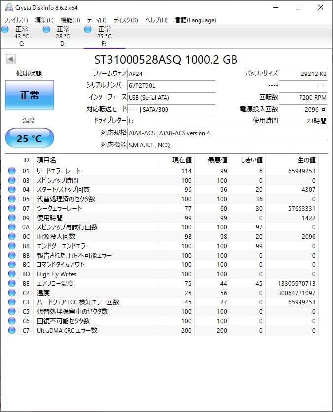
Task: Close the CrystalDiskInfo window
Action: coord(320,7)
